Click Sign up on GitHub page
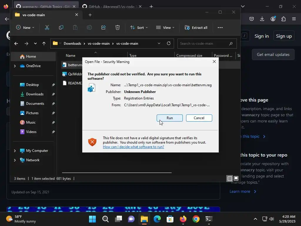 (284, 36)
